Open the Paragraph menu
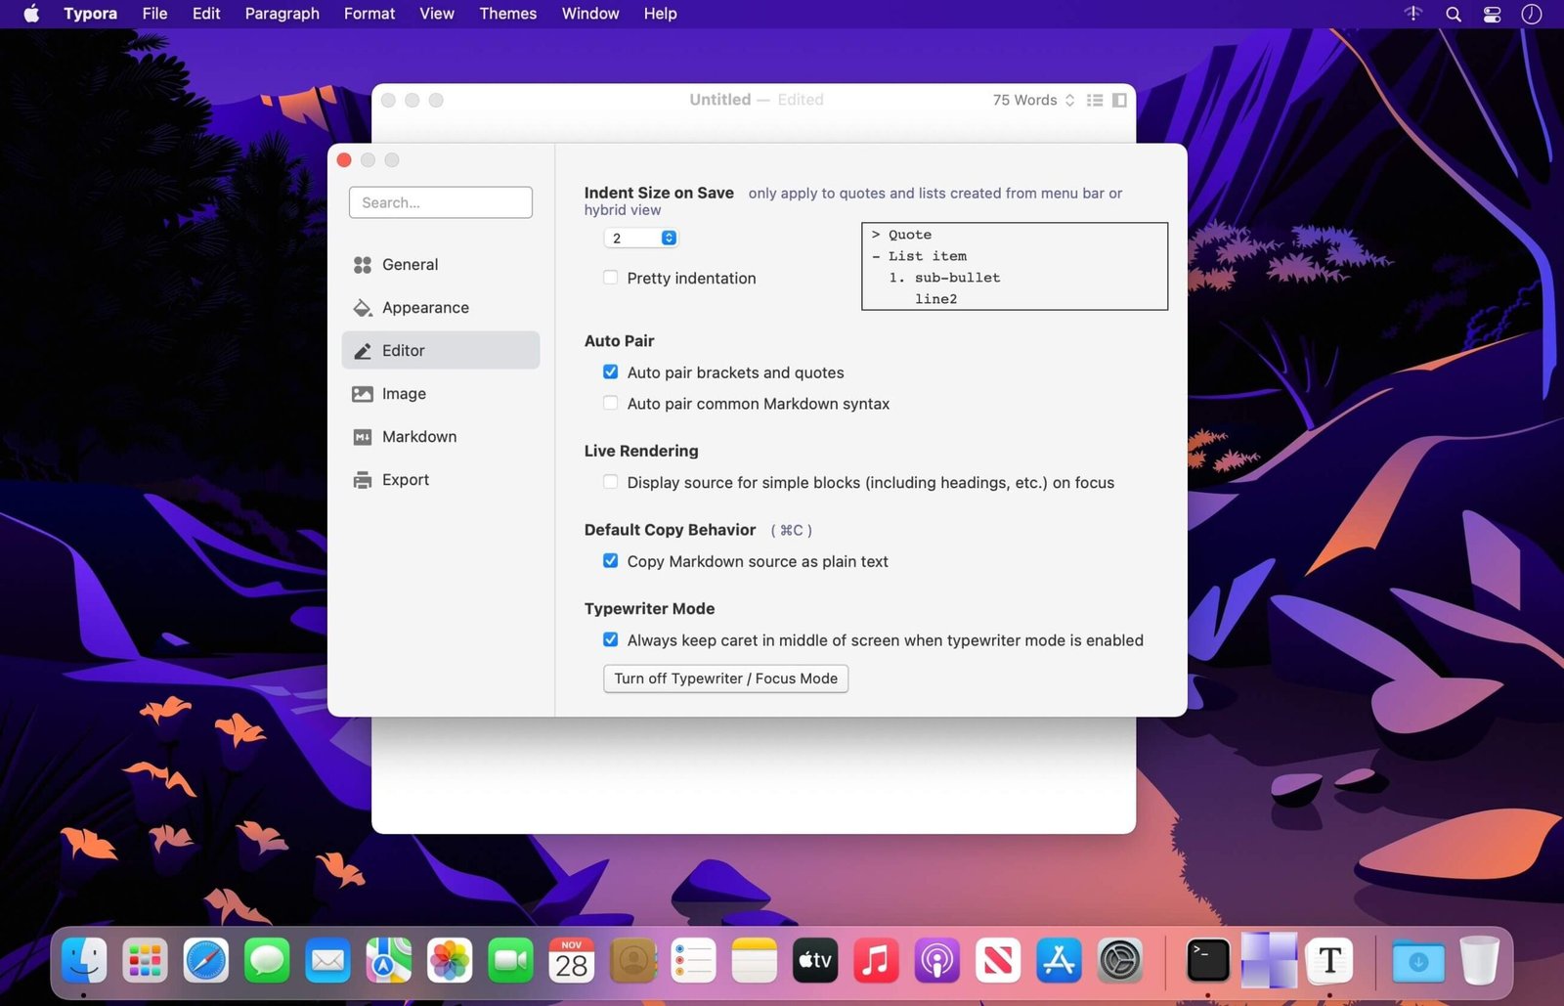 [282, 14]
